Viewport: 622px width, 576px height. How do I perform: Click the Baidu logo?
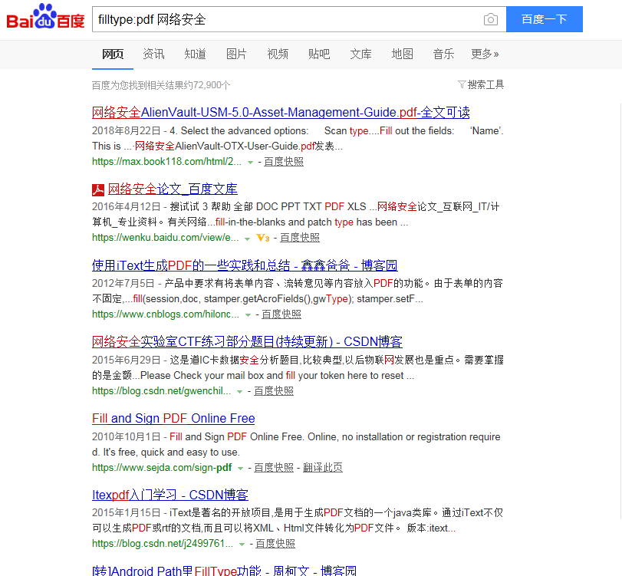click(x=45, y=17)
